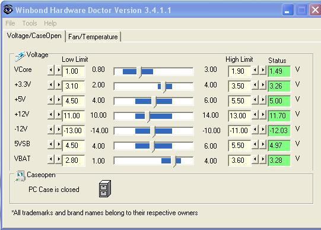Click the VCore high limit field 1.90

[x=240, y=71]
